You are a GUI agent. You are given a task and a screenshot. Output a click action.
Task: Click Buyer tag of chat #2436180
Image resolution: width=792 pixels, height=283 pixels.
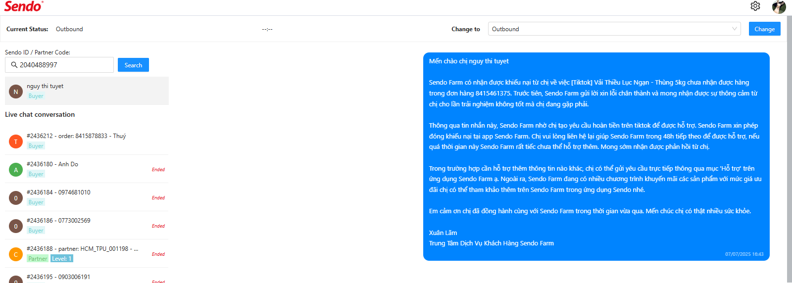pos(36,174)
